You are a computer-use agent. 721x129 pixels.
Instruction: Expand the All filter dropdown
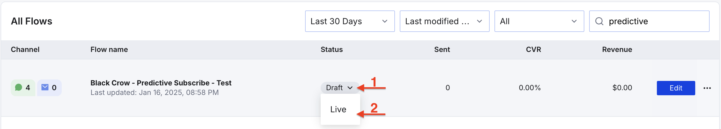(539, 21)
